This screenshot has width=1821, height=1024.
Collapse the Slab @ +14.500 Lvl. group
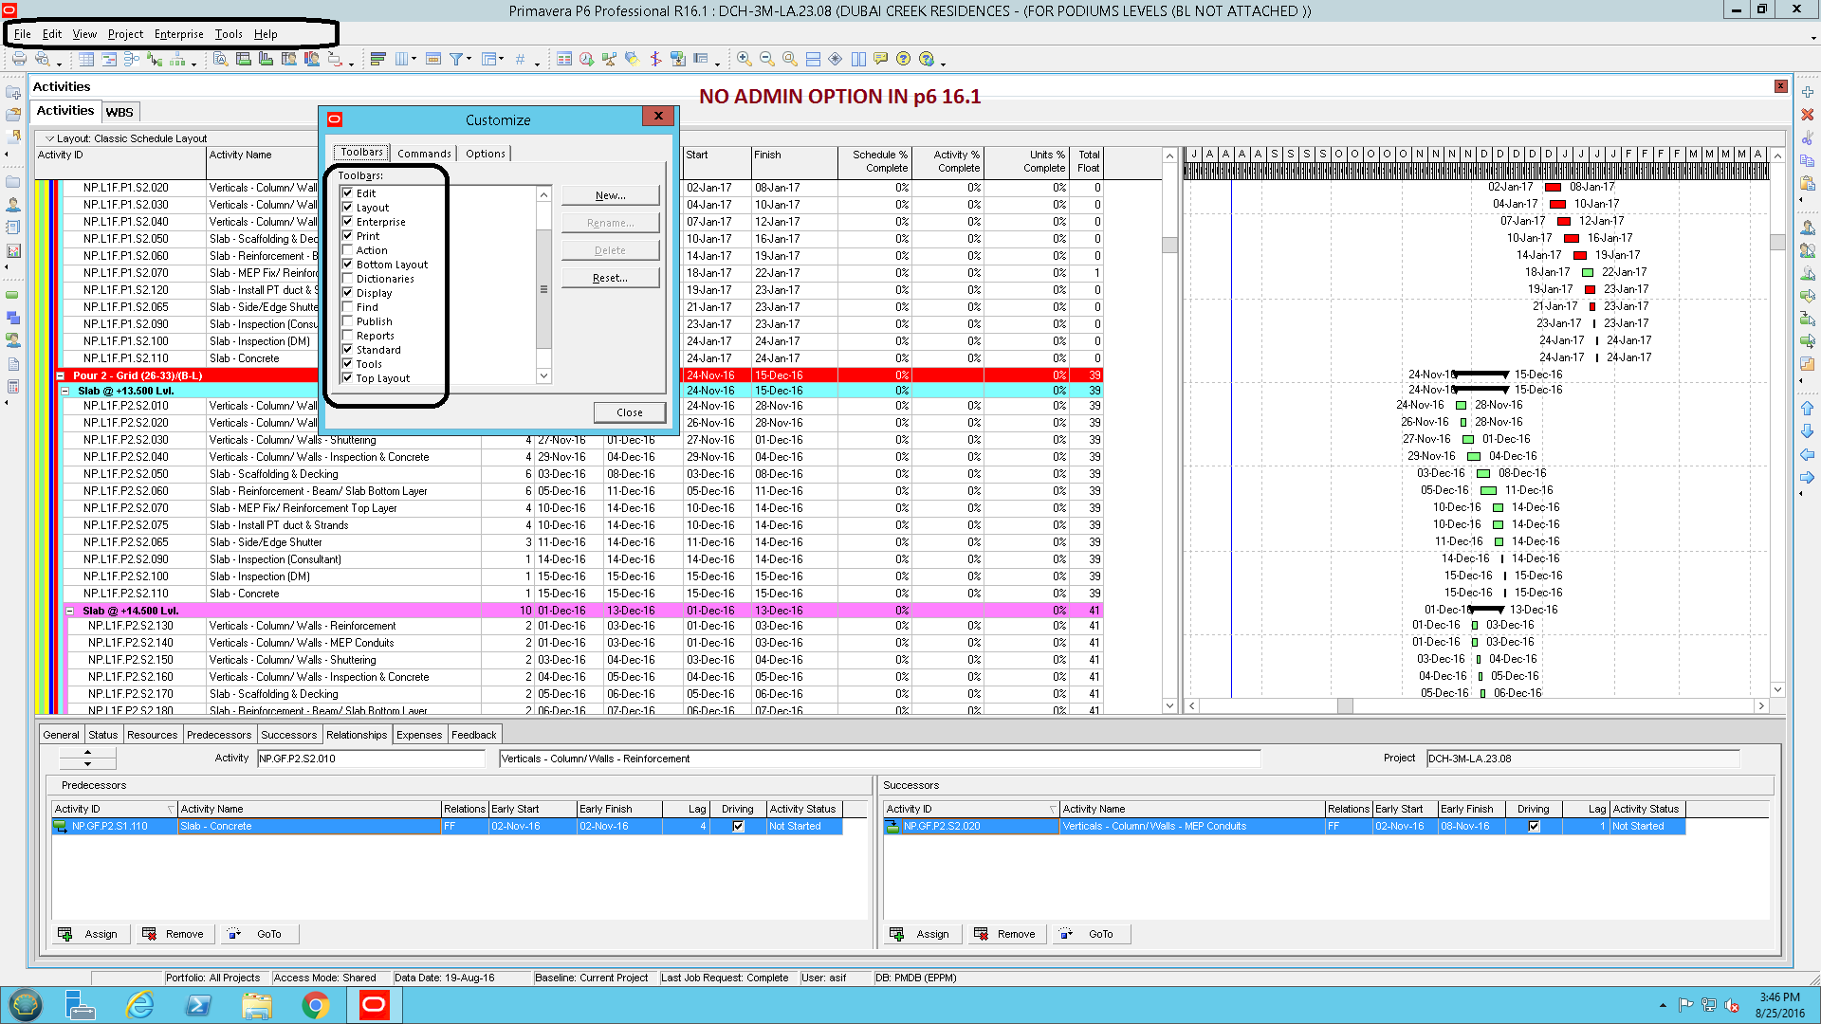pyautogui.click(x=69, y=611)
